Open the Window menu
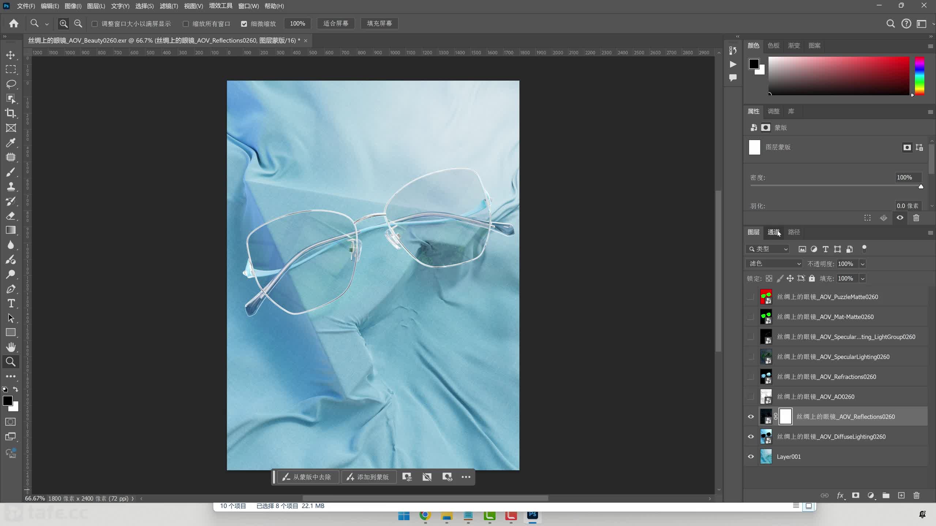 point(248,6)
